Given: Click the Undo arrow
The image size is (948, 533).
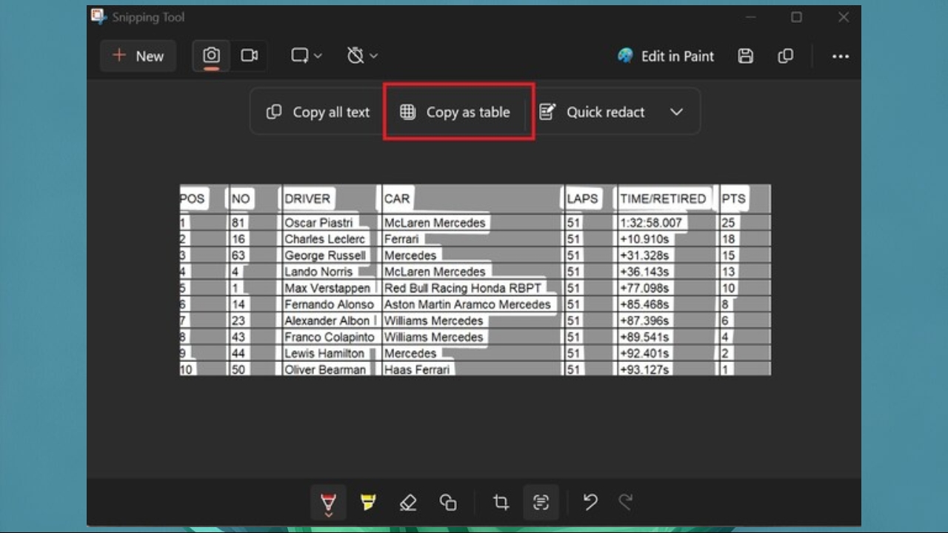Looking at the screenshot, I should (x=590, y=503).
